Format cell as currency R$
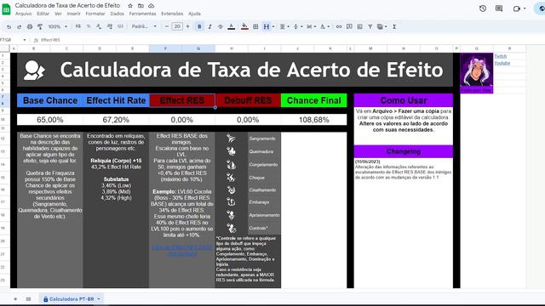 pyautogui.click(x=78, y=26)
